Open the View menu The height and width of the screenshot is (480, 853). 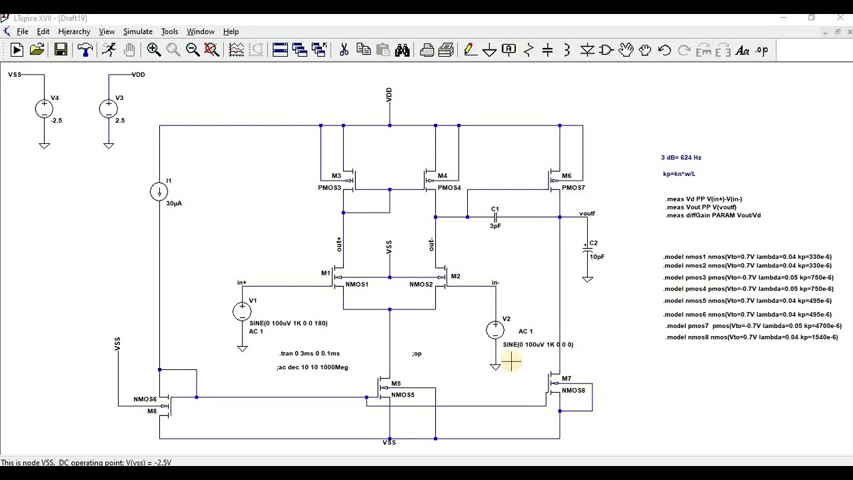point(107,31)
